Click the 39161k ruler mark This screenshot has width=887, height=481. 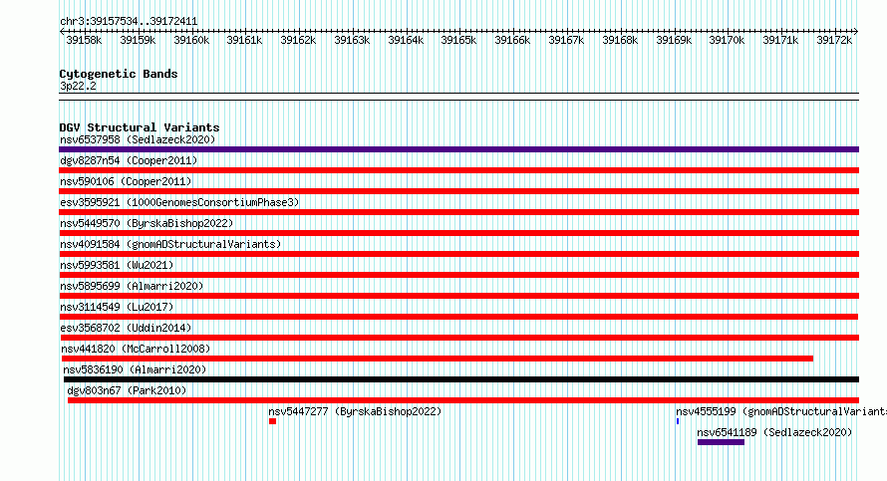tap(244, 40)
